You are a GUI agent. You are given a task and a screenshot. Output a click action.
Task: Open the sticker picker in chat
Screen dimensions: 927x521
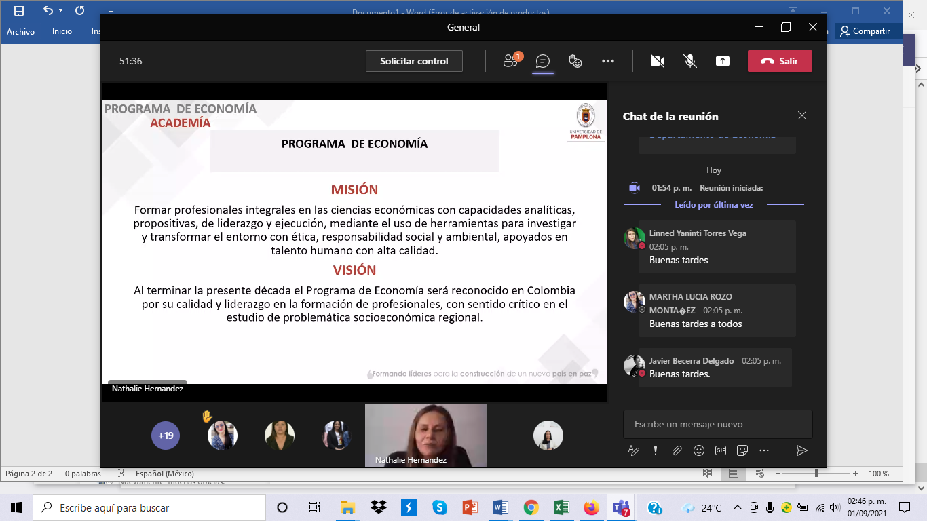[x=742, y=450]
